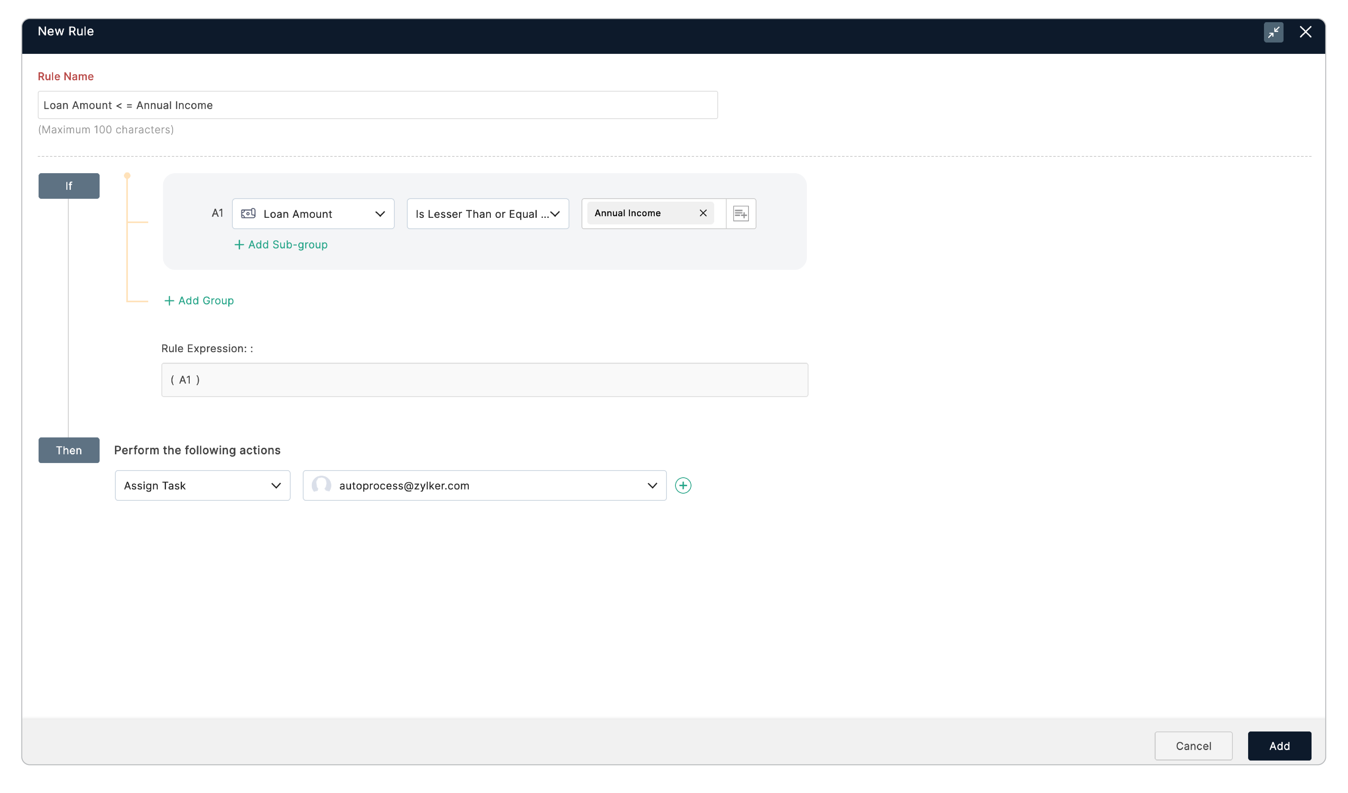Click the plus icon of Add Sub-group
This screenshot has height=793, width=1348.
[239, 245]
